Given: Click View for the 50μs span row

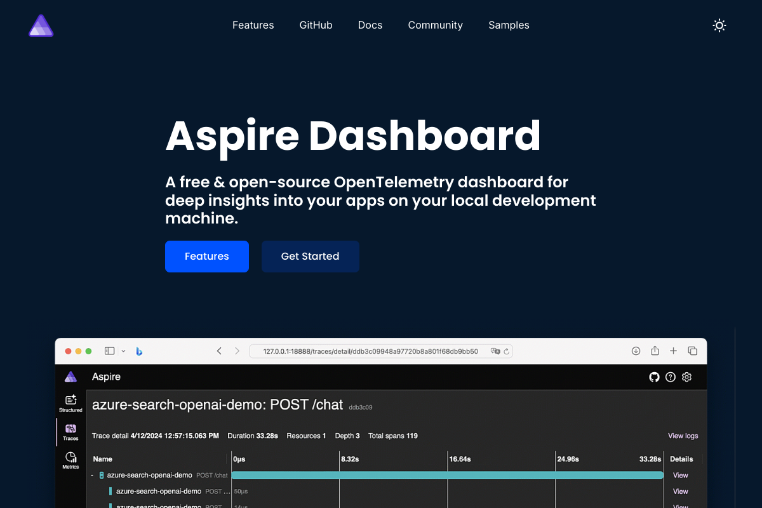Looking at the screenshot, I should point(681,491).
